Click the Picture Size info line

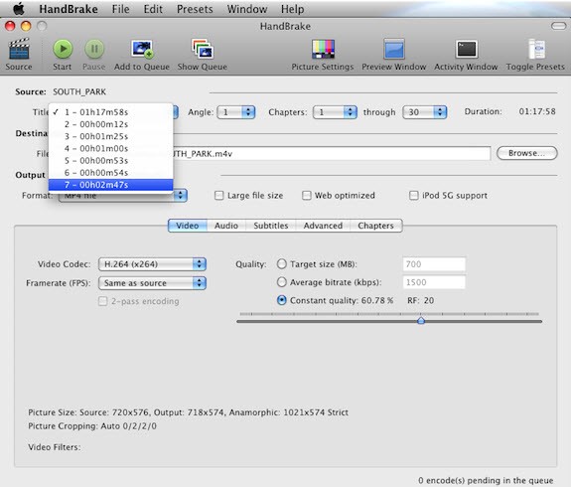click(189, 412)
